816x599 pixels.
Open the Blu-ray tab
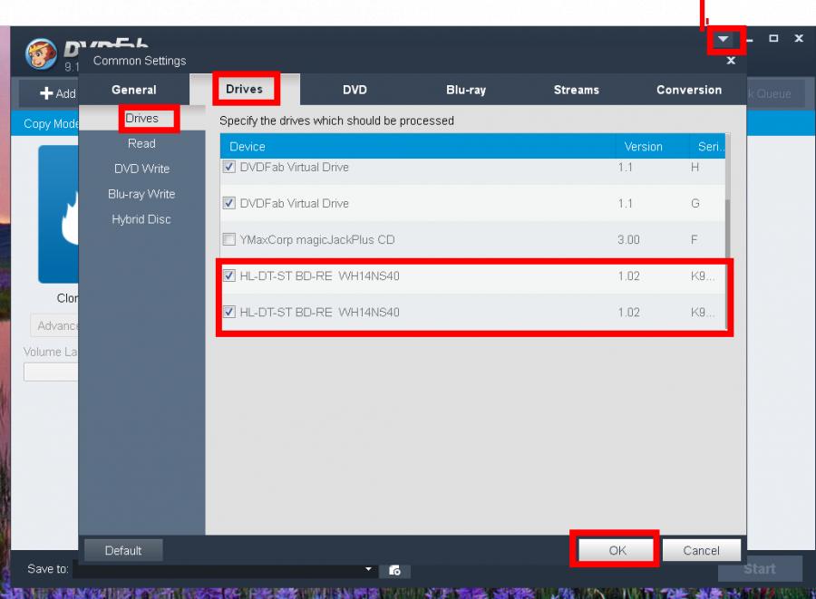[466, 90]
